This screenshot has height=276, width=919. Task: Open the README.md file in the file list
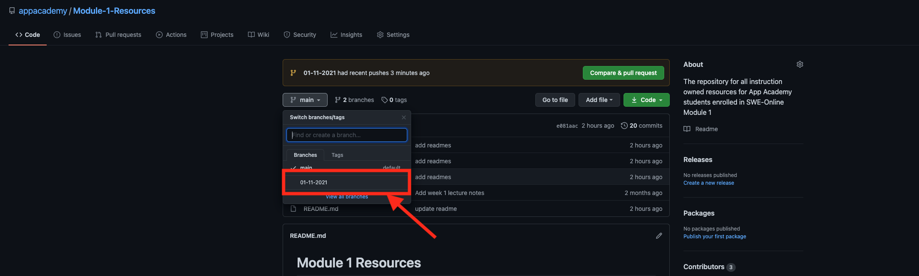point(321,209)
